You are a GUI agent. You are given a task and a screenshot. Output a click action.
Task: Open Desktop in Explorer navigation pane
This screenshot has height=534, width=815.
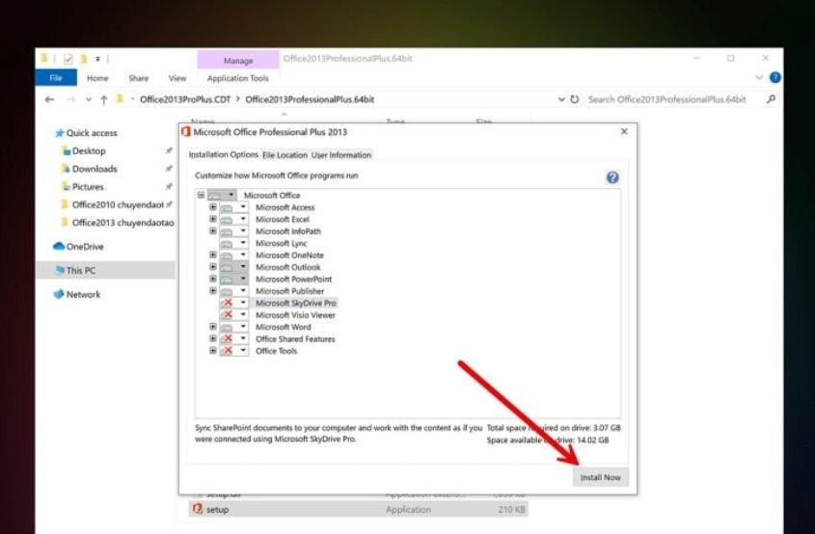pos(83,151)
